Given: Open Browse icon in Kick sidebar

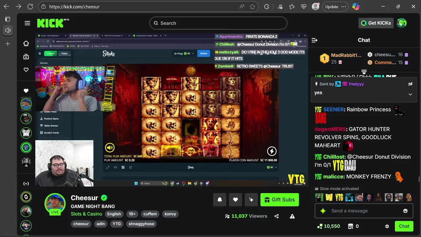Looking at the screenshot, I should pyautogui.click(x=26, y=57).
